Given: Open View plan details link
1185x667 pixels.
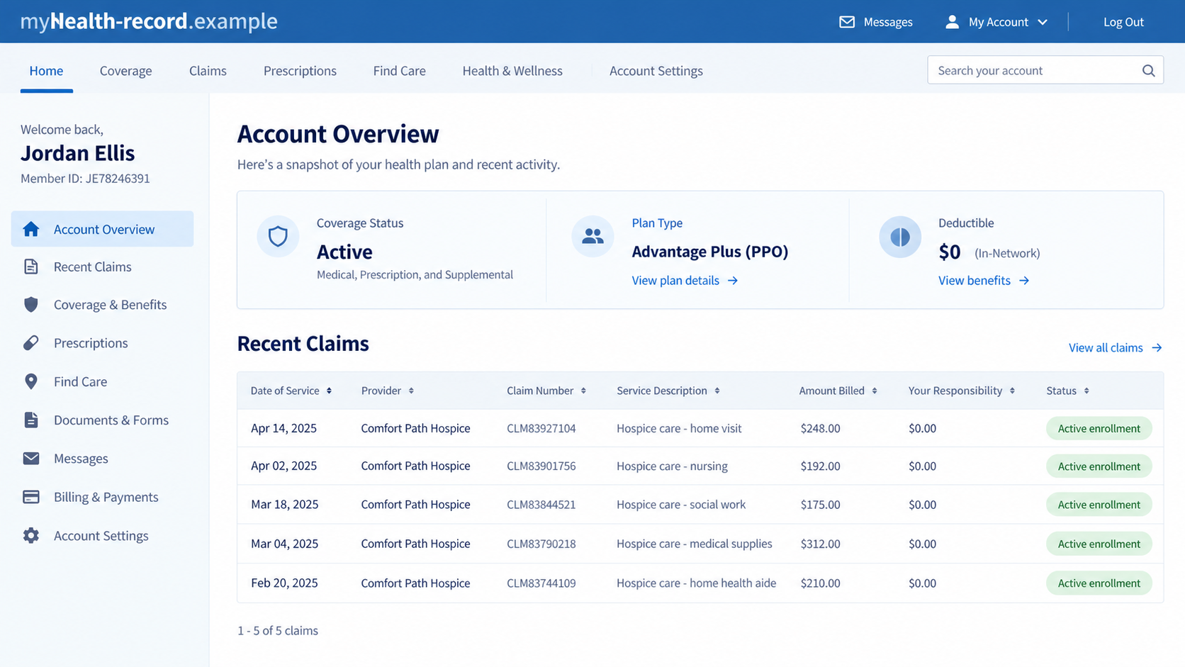Looking at the screenshot, I should click(675, 281).
